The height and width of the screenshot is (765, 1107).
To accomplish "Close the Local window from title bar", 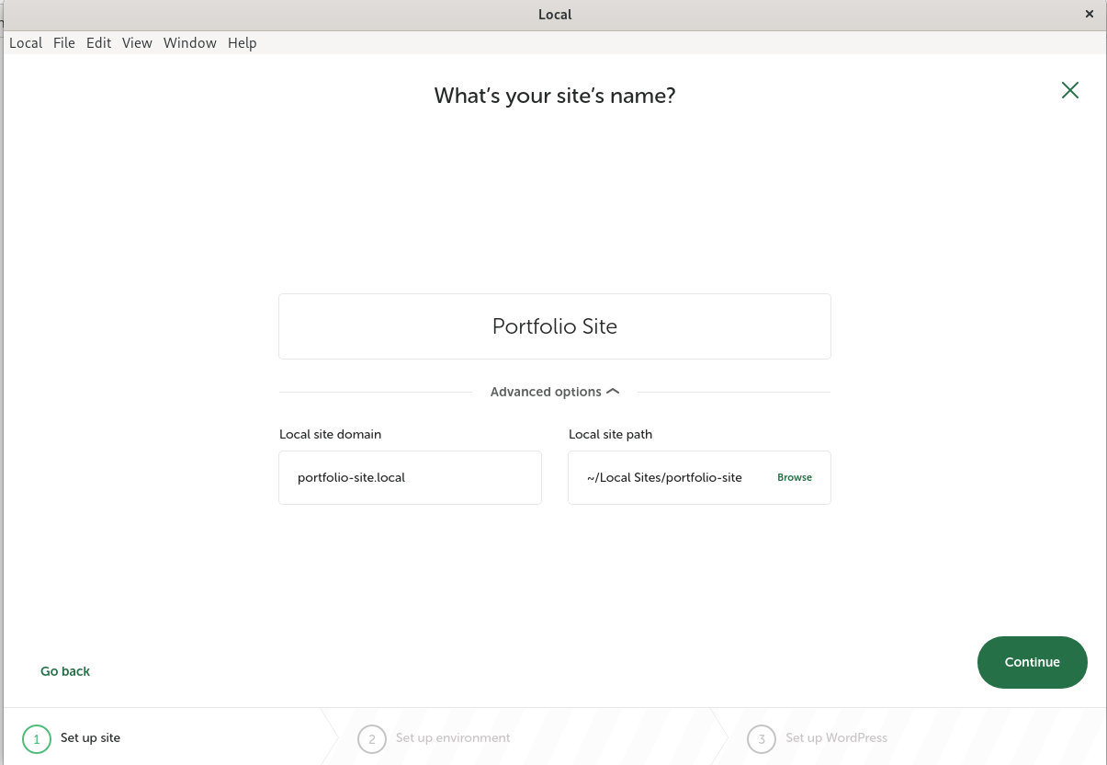I will (1090, 14).
